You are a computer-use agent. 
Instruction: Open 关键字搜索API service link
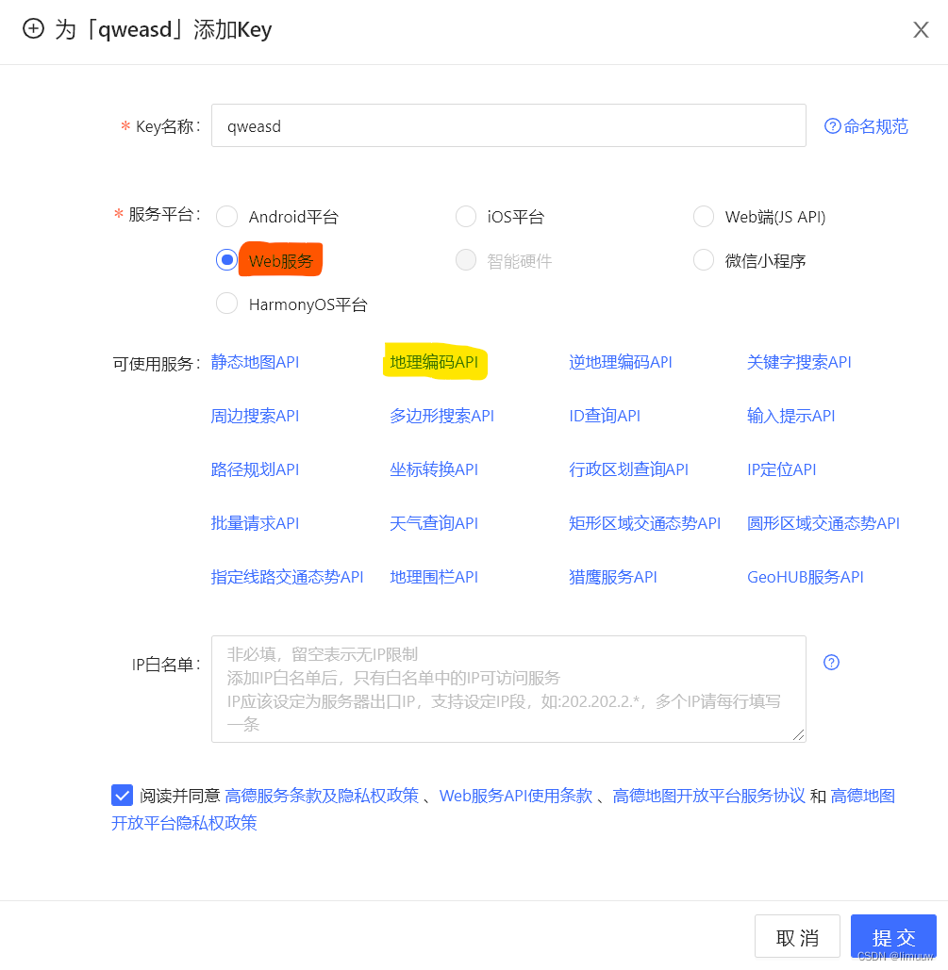coord(799,362)
